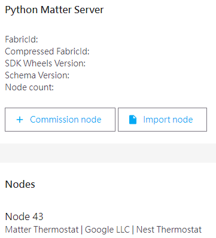Click the number 43 in the node title
Viewport: 216px width, 238px height.
pyautogui.click(x=37, y=216)
